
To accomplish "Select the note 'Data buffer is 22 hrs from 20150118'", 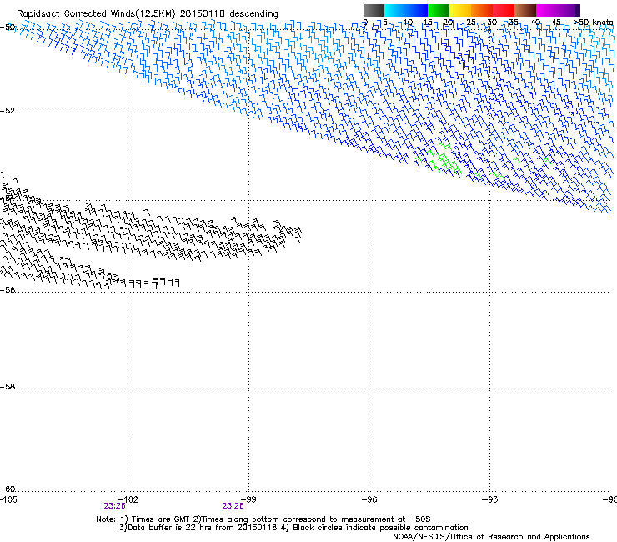I will click(203, 528).
